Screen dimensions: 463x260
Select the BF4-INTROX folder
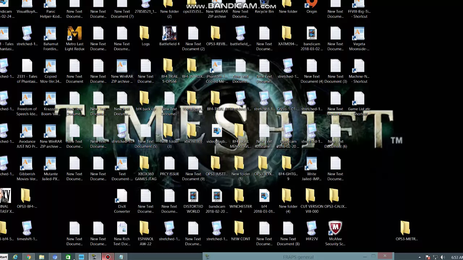point(193,69)
